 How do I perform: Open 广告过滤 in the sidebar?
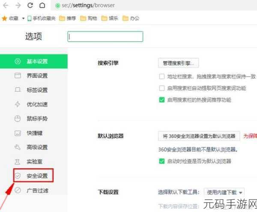tap(34, 191)
